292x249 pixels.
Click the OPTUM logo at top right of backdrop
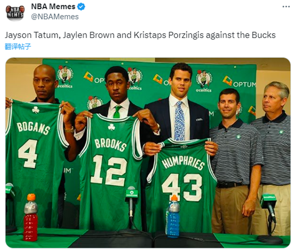240,82
